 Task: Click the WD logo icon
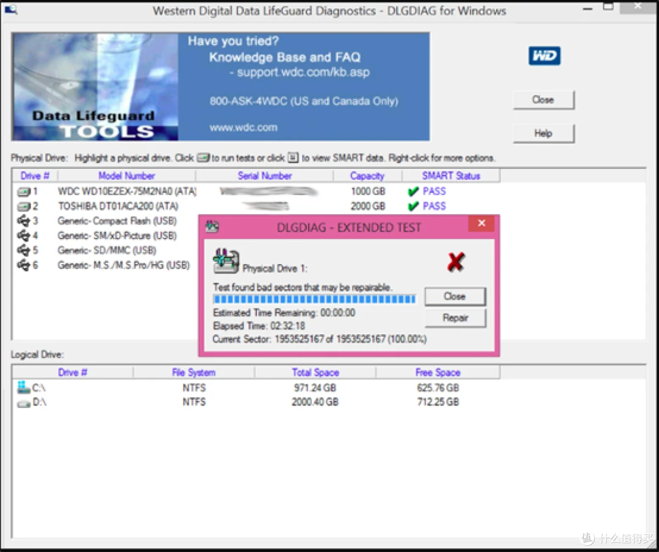(544, 57)
